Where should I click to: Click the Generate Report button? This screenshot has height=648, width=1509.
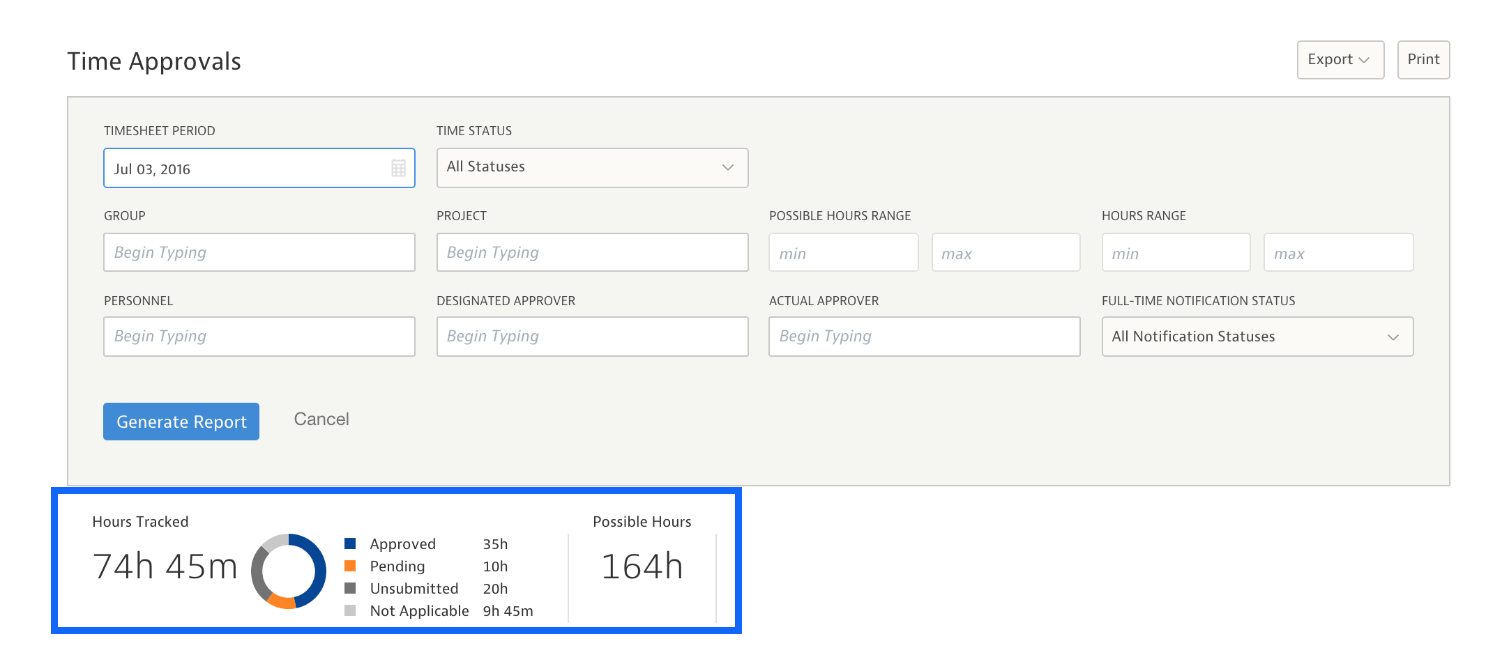pyautogui.click(x=181, y=422)
